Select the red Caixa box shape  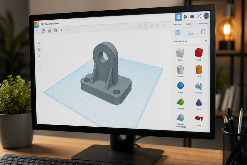click(x=198, y=54)
